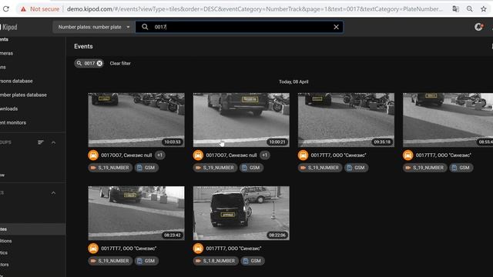Screen dimensions: 493x277
Task: Select GSM list tag under 08:23:42 event
Action: pos(146,261)
